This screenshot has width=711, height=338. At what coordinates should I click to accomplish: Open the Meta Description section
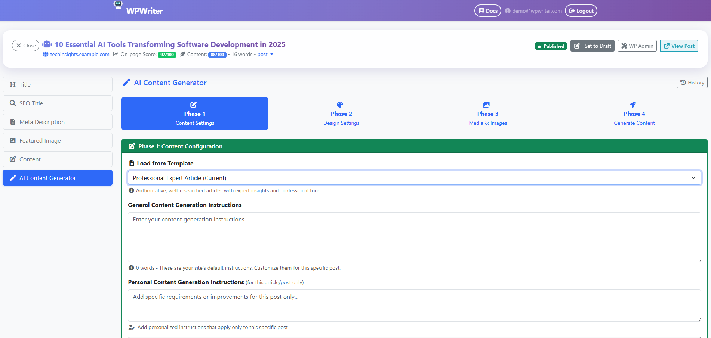pos(58,122)
